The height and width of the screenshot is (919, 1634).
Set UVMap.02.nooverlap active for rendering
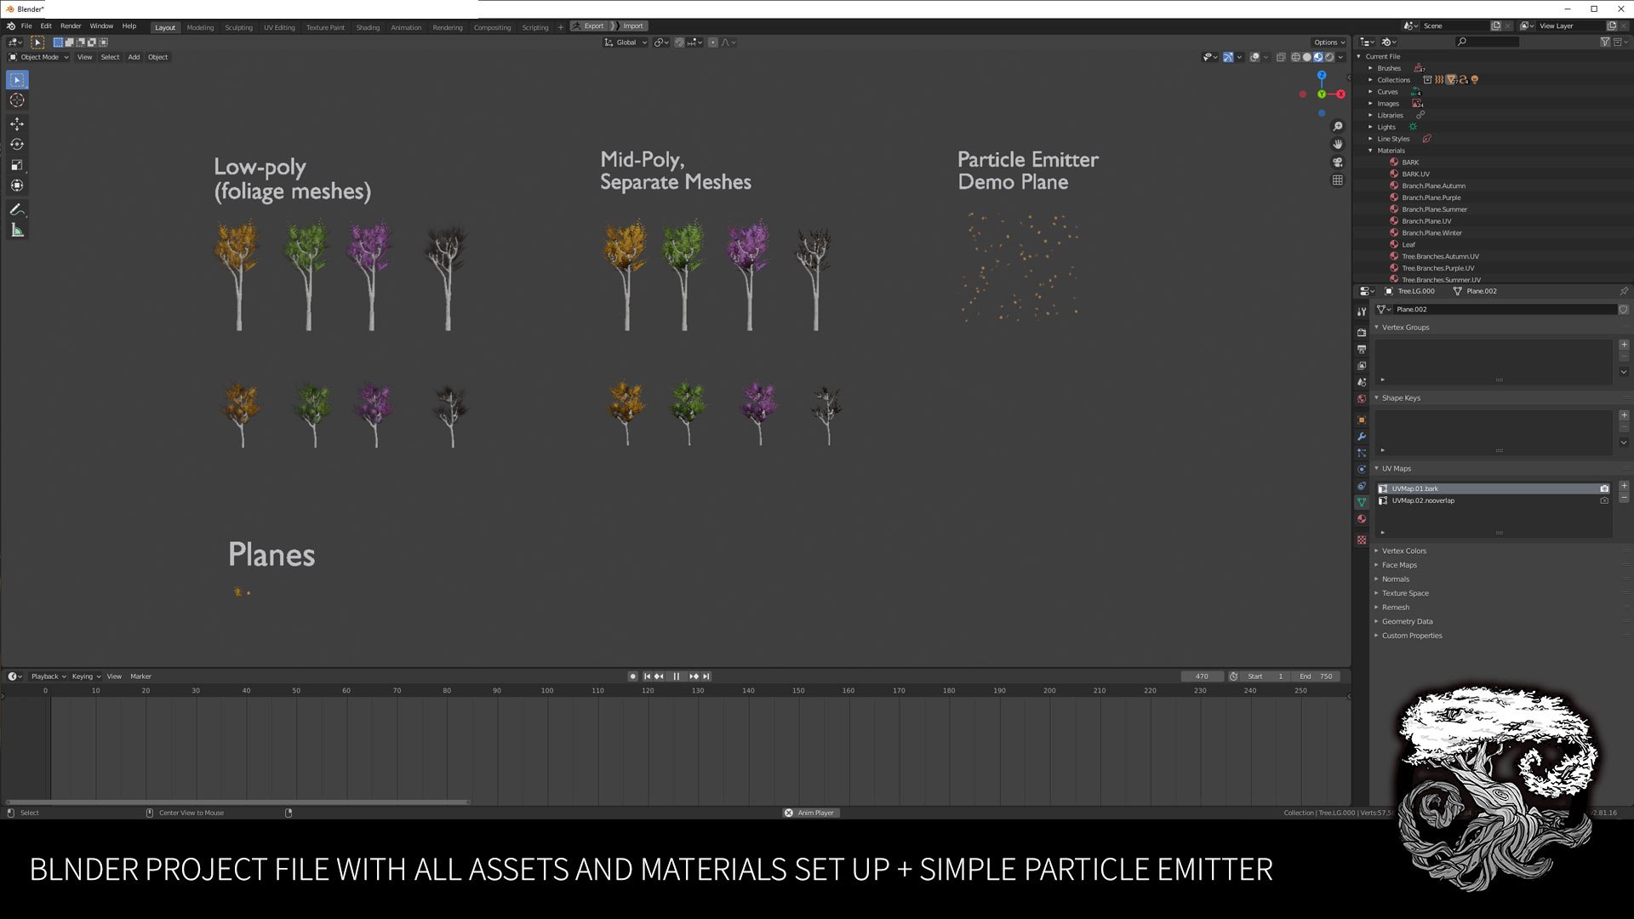pyautogui.click(x=1604, y=501)
